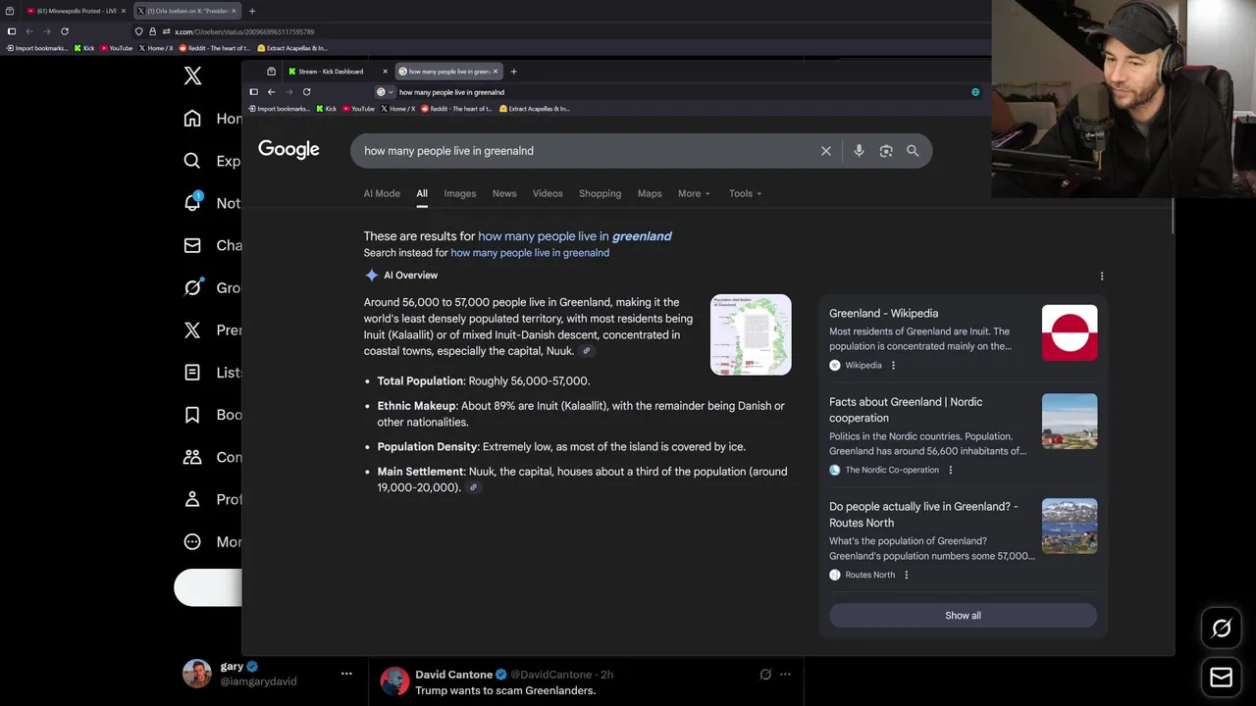Select the Shopping results tab
1256x706 pixels.
pos(600,193)
